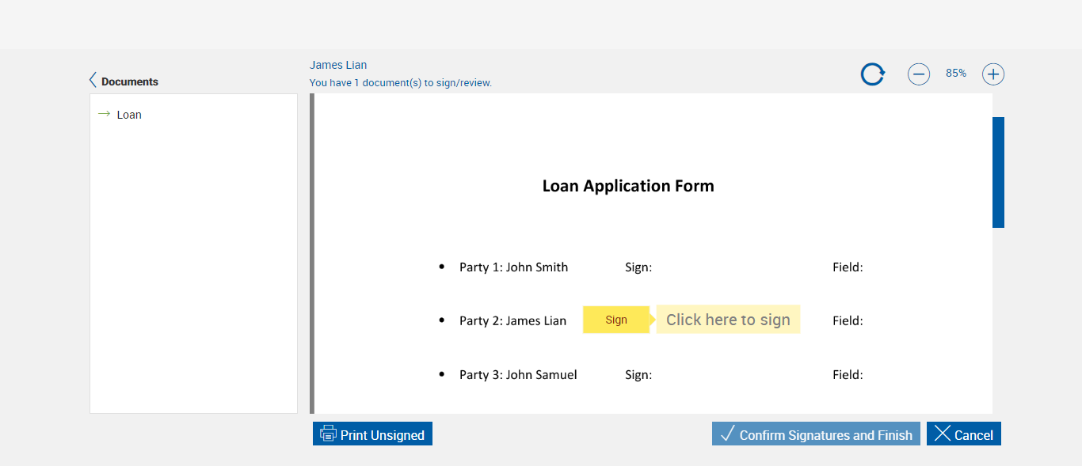
Task: Click the 85% zoom level indicator
Action: (955, 73)
